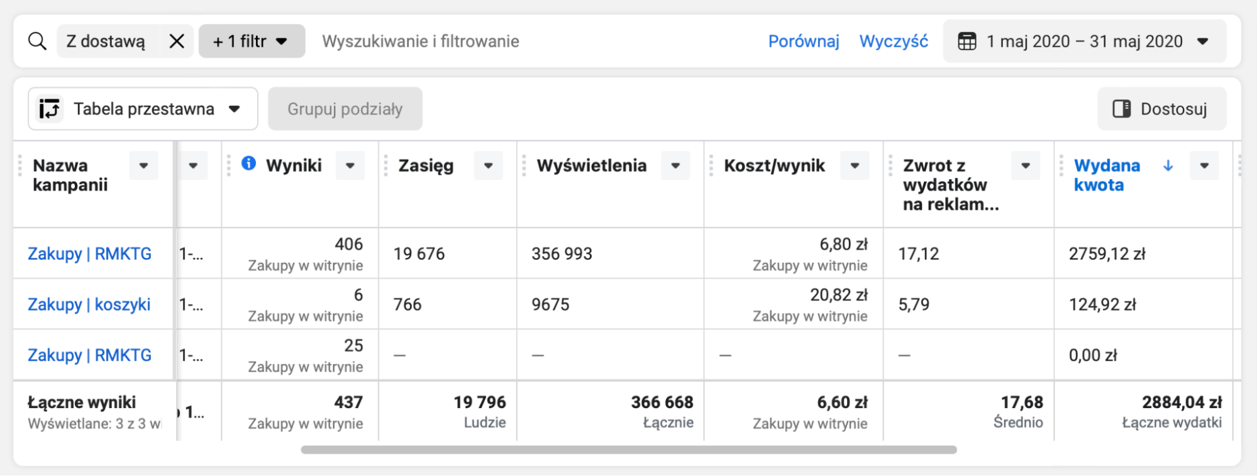Click the horizontal table scrollbar
The width and height of the screenshot is (1257, 476).
tap(628, 450)
